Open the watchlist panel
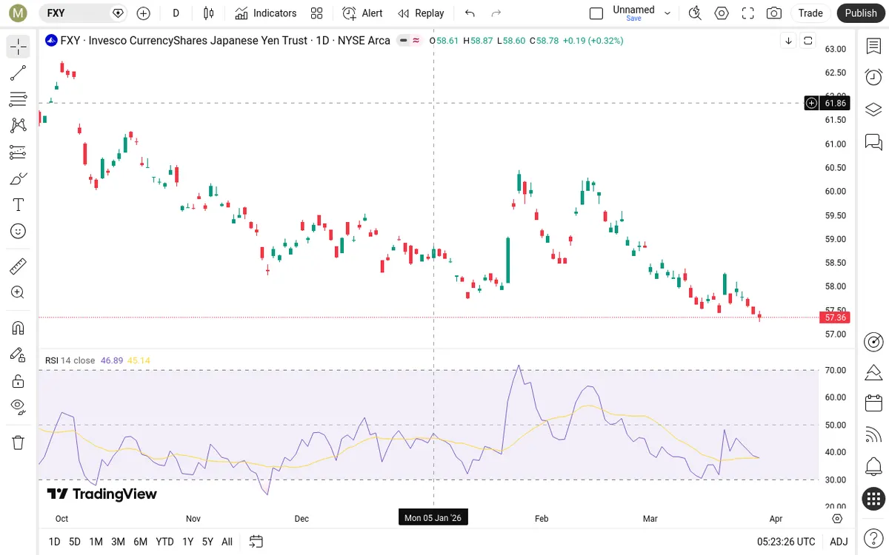889x555 pixels. coord(873,47)
